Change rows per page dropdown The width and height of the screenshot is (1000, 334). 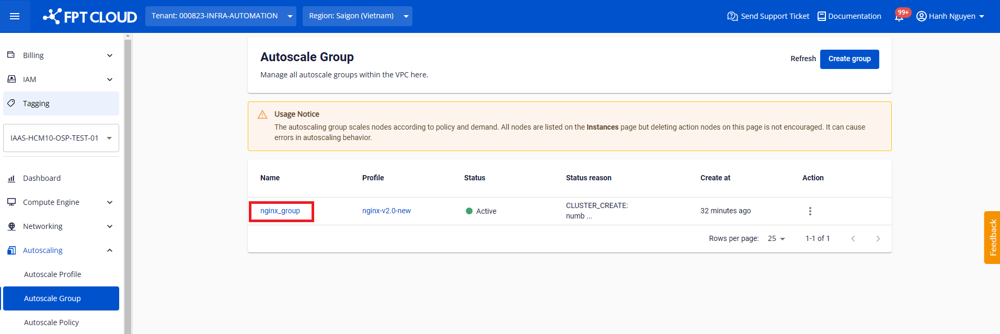(776, 239)
